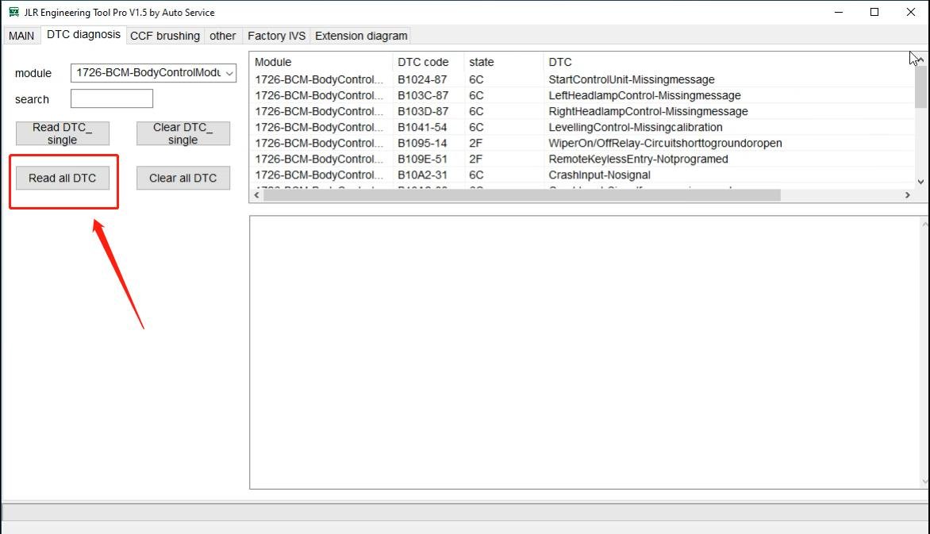
Task: Open the CCF brushing tab
Action: click(x=165, y=36)
